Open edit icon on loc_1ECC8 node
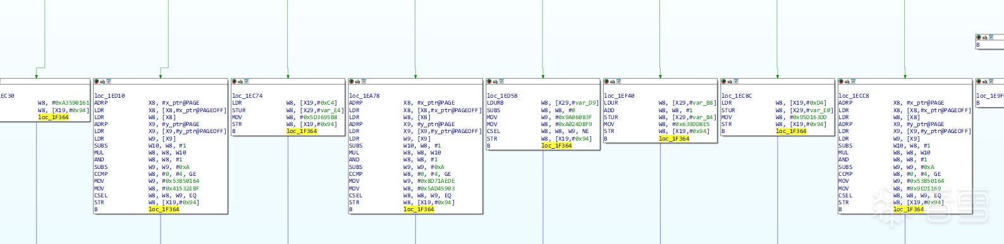The width and height of the screenshot is (1004, 244). pyautogui.click(x=847, y=81)
